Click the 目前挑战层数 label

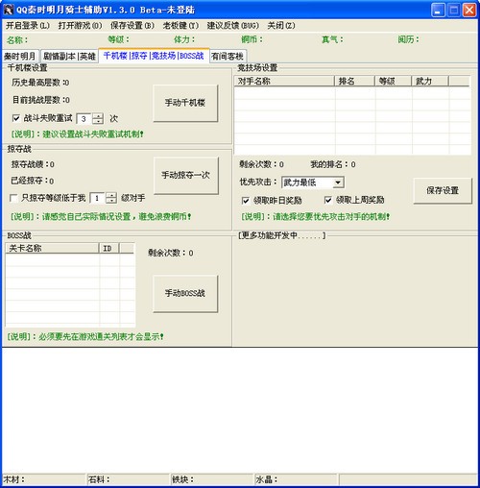41,100
